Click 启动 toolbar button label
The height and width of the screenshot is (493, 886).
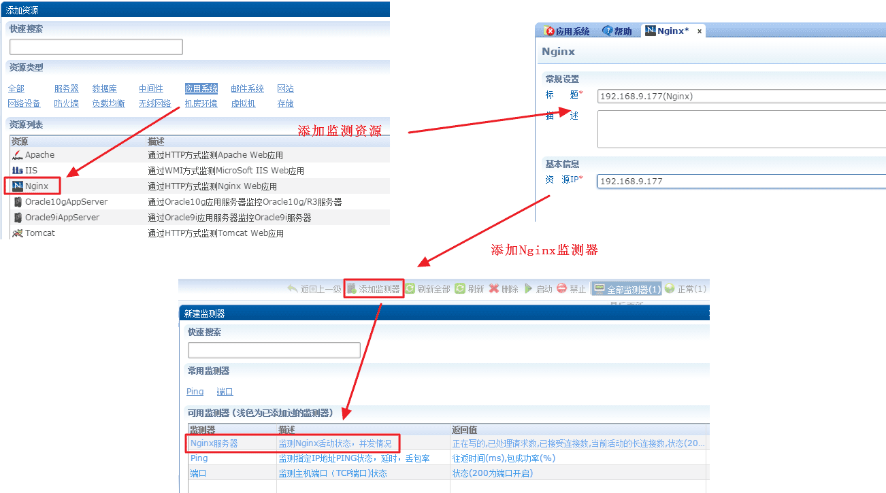click(x=544, y=289)
